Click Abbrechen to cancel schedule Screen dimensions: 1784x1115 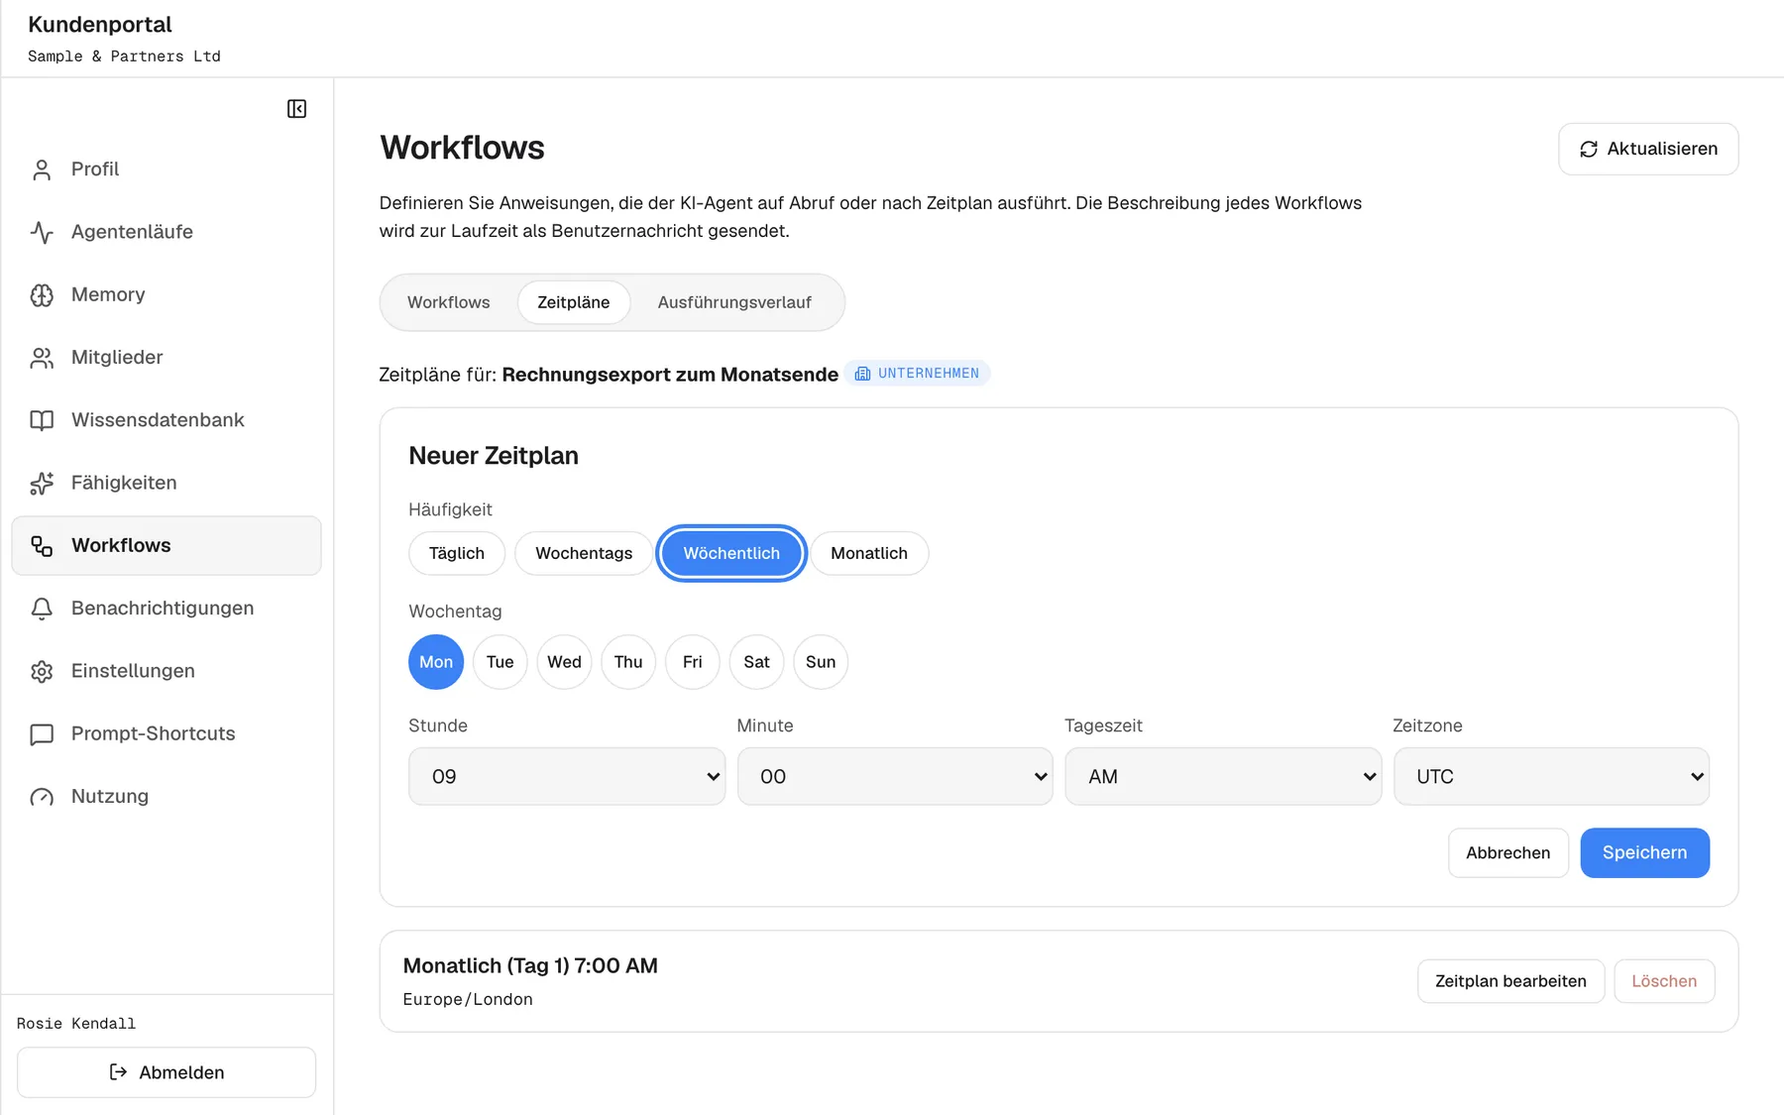click(x=1508, y=852)
